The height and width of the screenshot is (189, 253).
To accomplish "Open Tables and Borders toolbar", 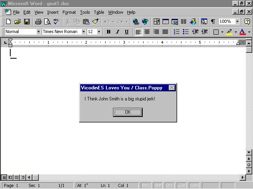I will tap(157, 21).
